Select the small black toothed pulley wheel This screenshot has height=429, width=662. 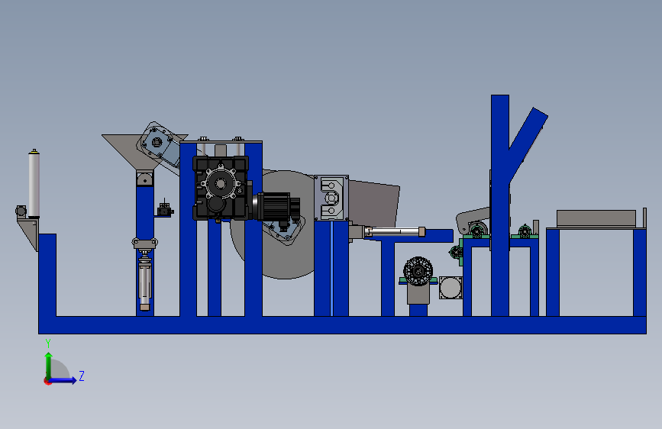coord(418,271)
